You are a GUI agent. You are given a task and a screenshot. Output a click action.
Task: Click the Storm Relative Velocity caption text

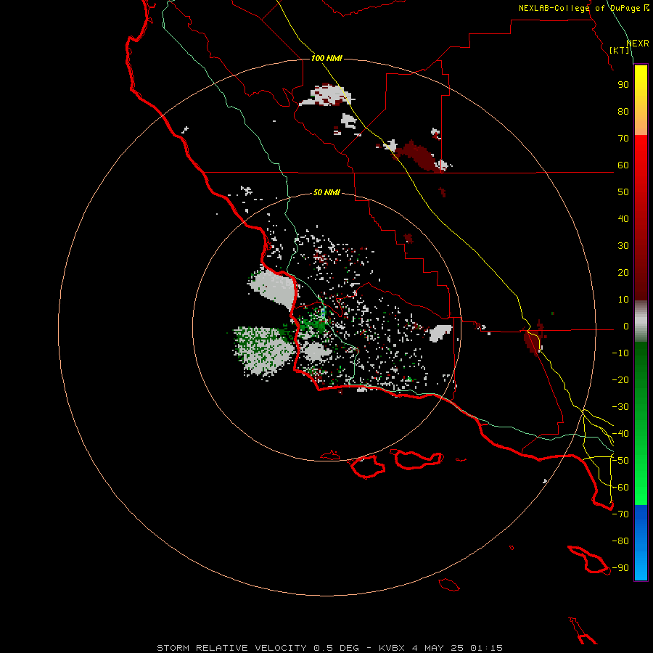pyautogui.click(x=329, y=648)
